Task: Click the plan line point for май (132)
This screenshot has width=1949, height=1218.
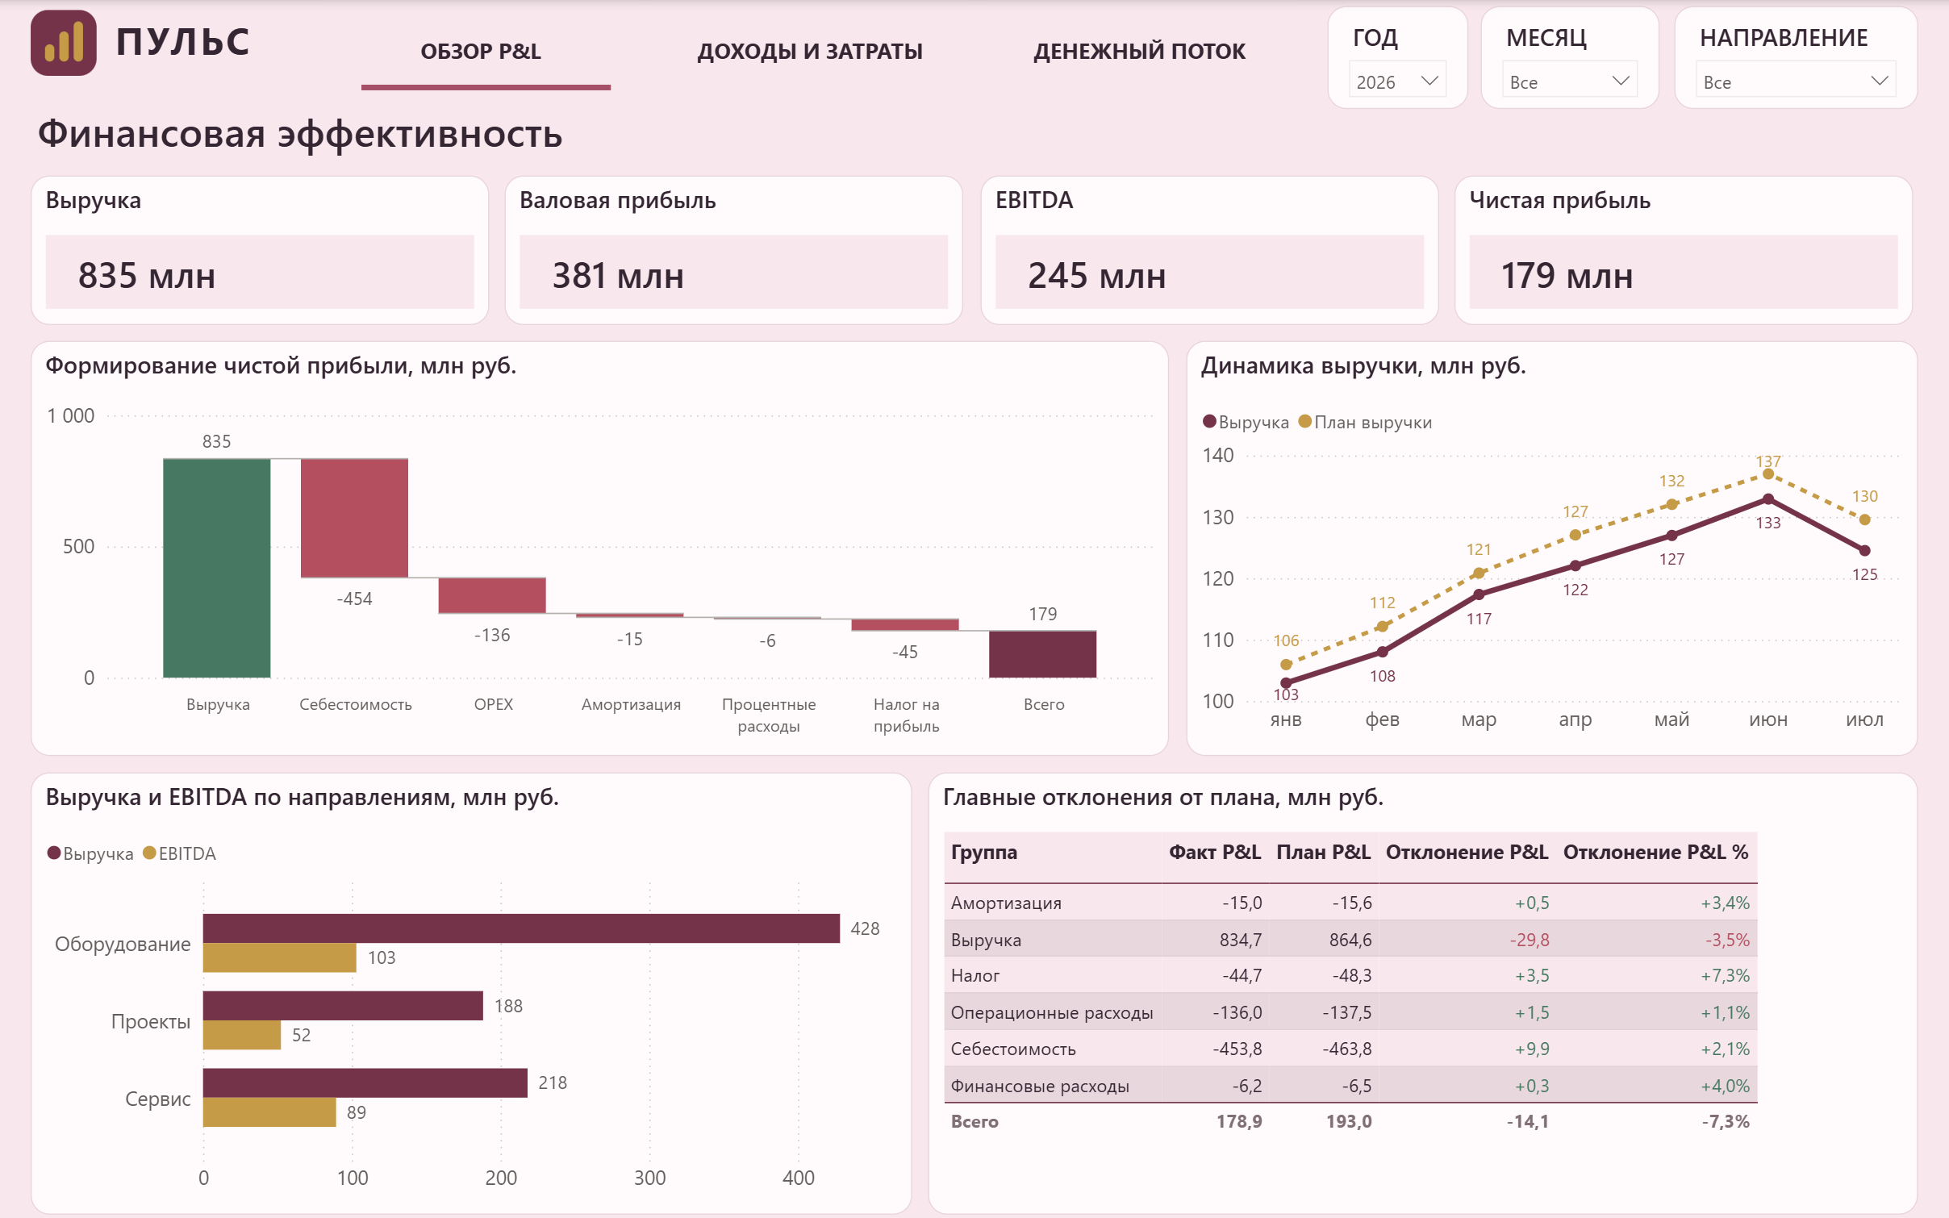Action: coord(1672,505)
